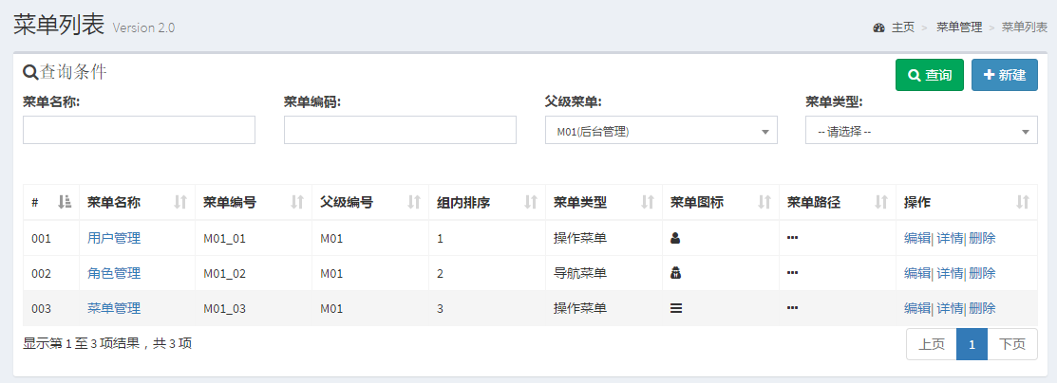
Task: Sort by 菜单路径 column arrows
Action: point(881,202)
